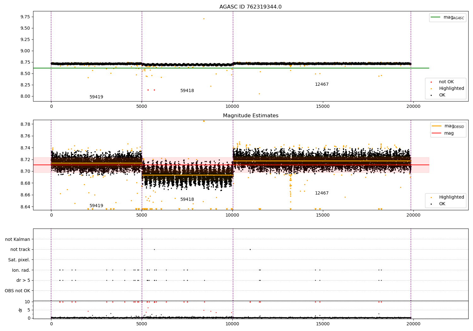
Task: Click the 59419 label in Magnitude Estimates plot
Action: point(96,206)
